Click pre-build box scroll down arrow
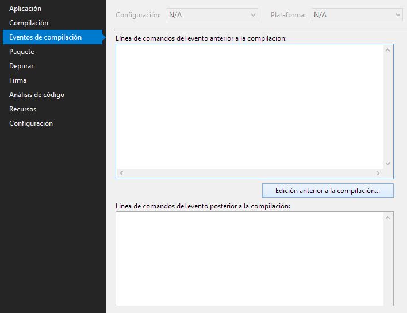 coord(388,164)
